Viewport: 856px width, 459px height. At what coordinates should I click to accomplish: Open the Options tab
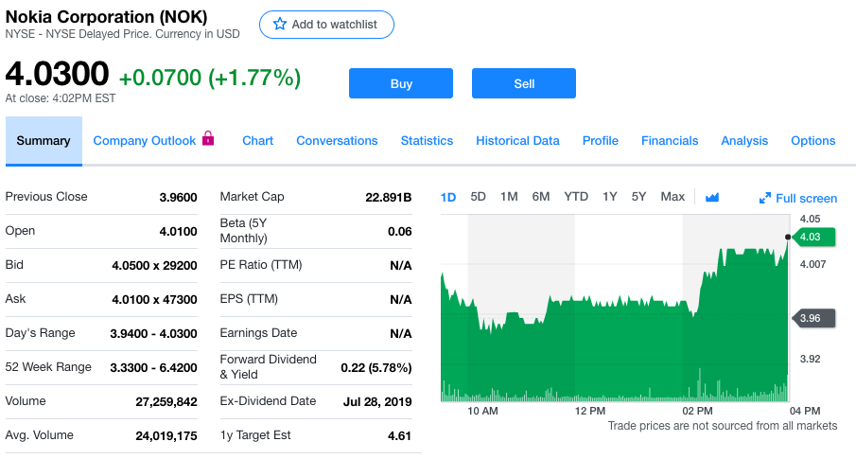click(x=813, y=141)
